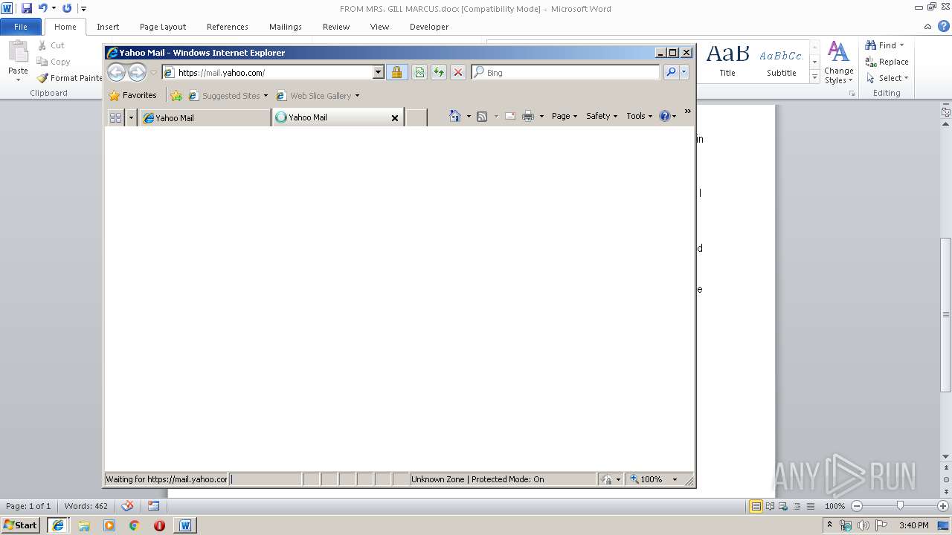Open the address bar history dropdown
The width and height of the screenshot is (952, 535).
pyautogui.click(x=379, y=72)
